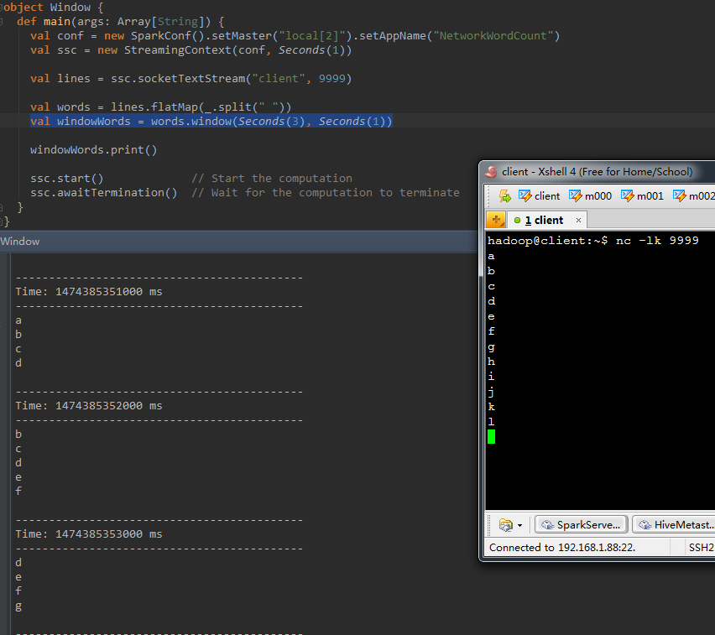This screenshot has width=715, height=635.
Task: Click the 'Window' run console tab
Action: pos(20,242)
